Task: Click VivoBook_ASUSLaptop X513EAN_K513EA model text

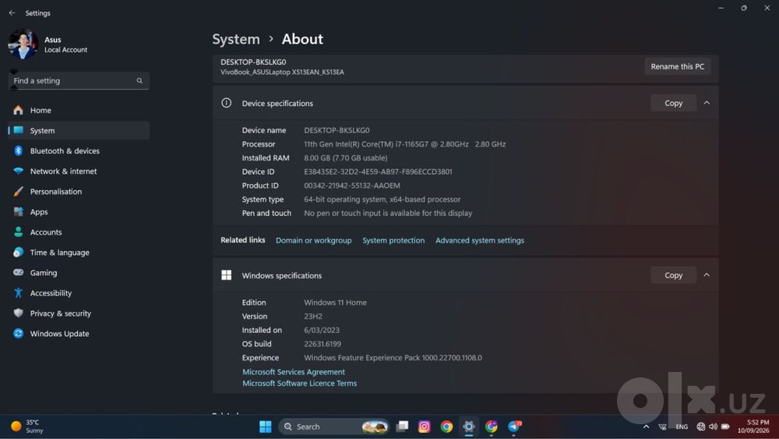Action: tap(282, 73)
